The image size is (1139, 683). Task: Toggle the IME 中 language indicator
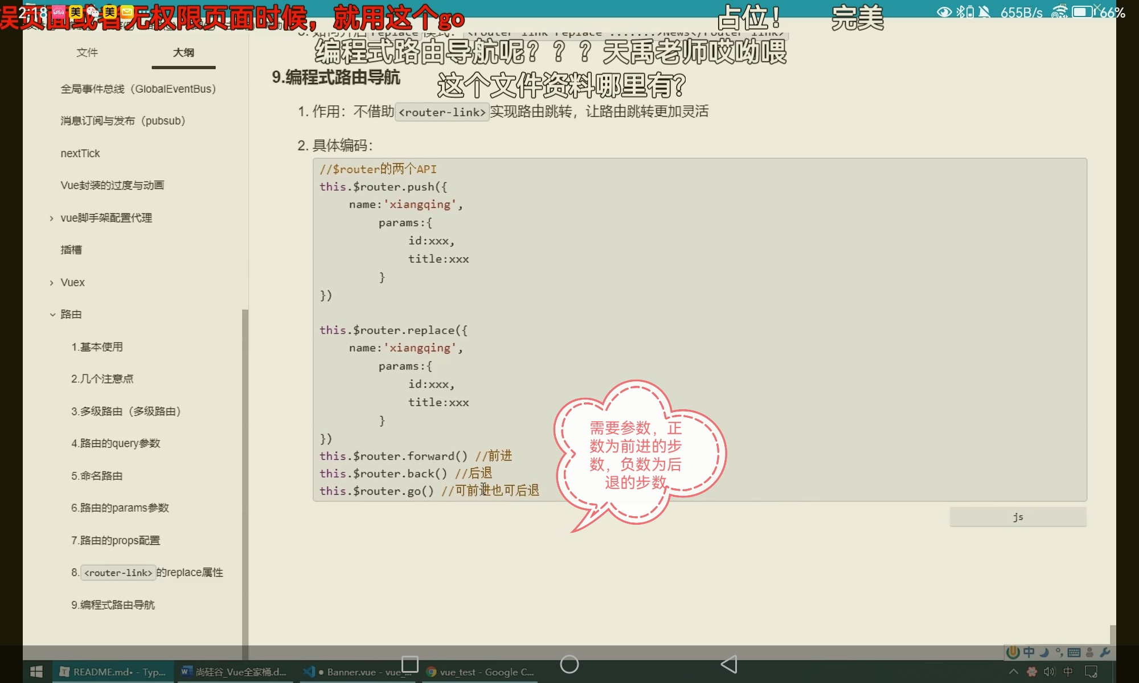point(1068,672)
